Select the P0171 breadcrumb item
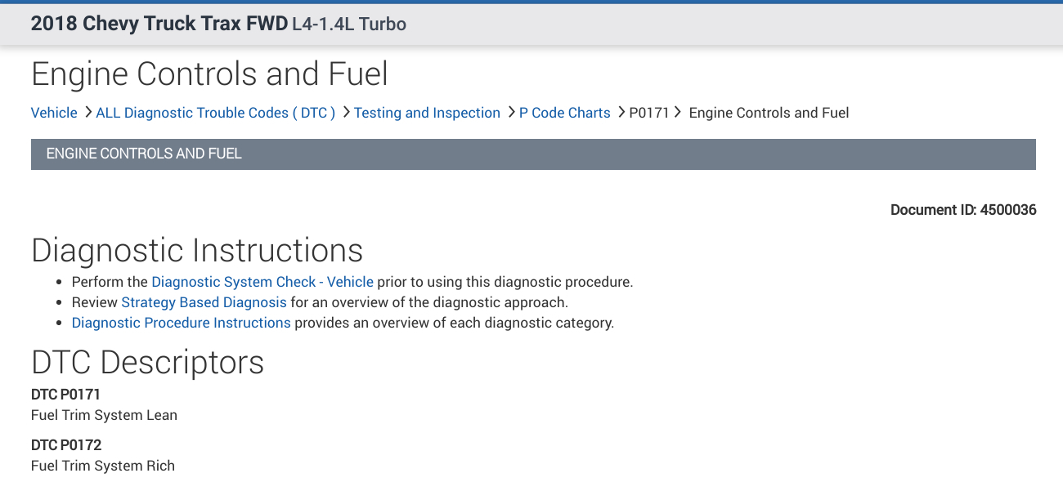Image resolution: width=1063 pixels, height=491 pixels. coord(649,113)
